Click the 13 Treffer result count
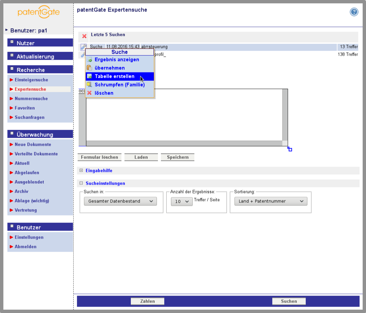 click(349, 47)
